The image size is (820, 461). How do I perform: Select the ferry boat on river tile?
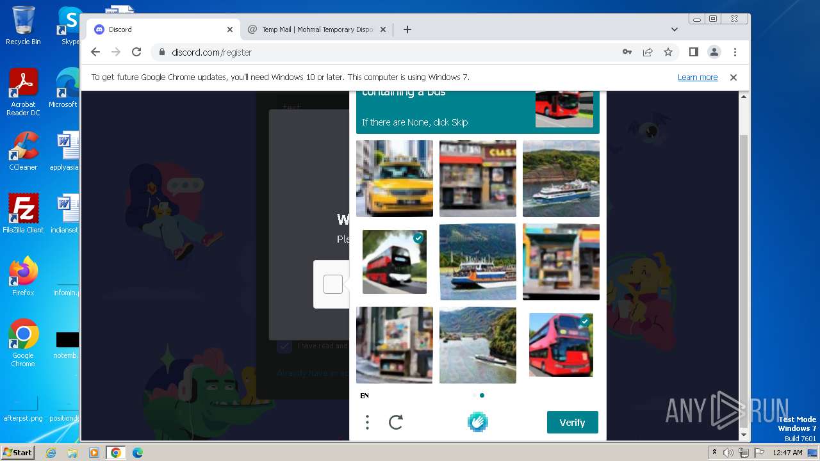[478, 262]
